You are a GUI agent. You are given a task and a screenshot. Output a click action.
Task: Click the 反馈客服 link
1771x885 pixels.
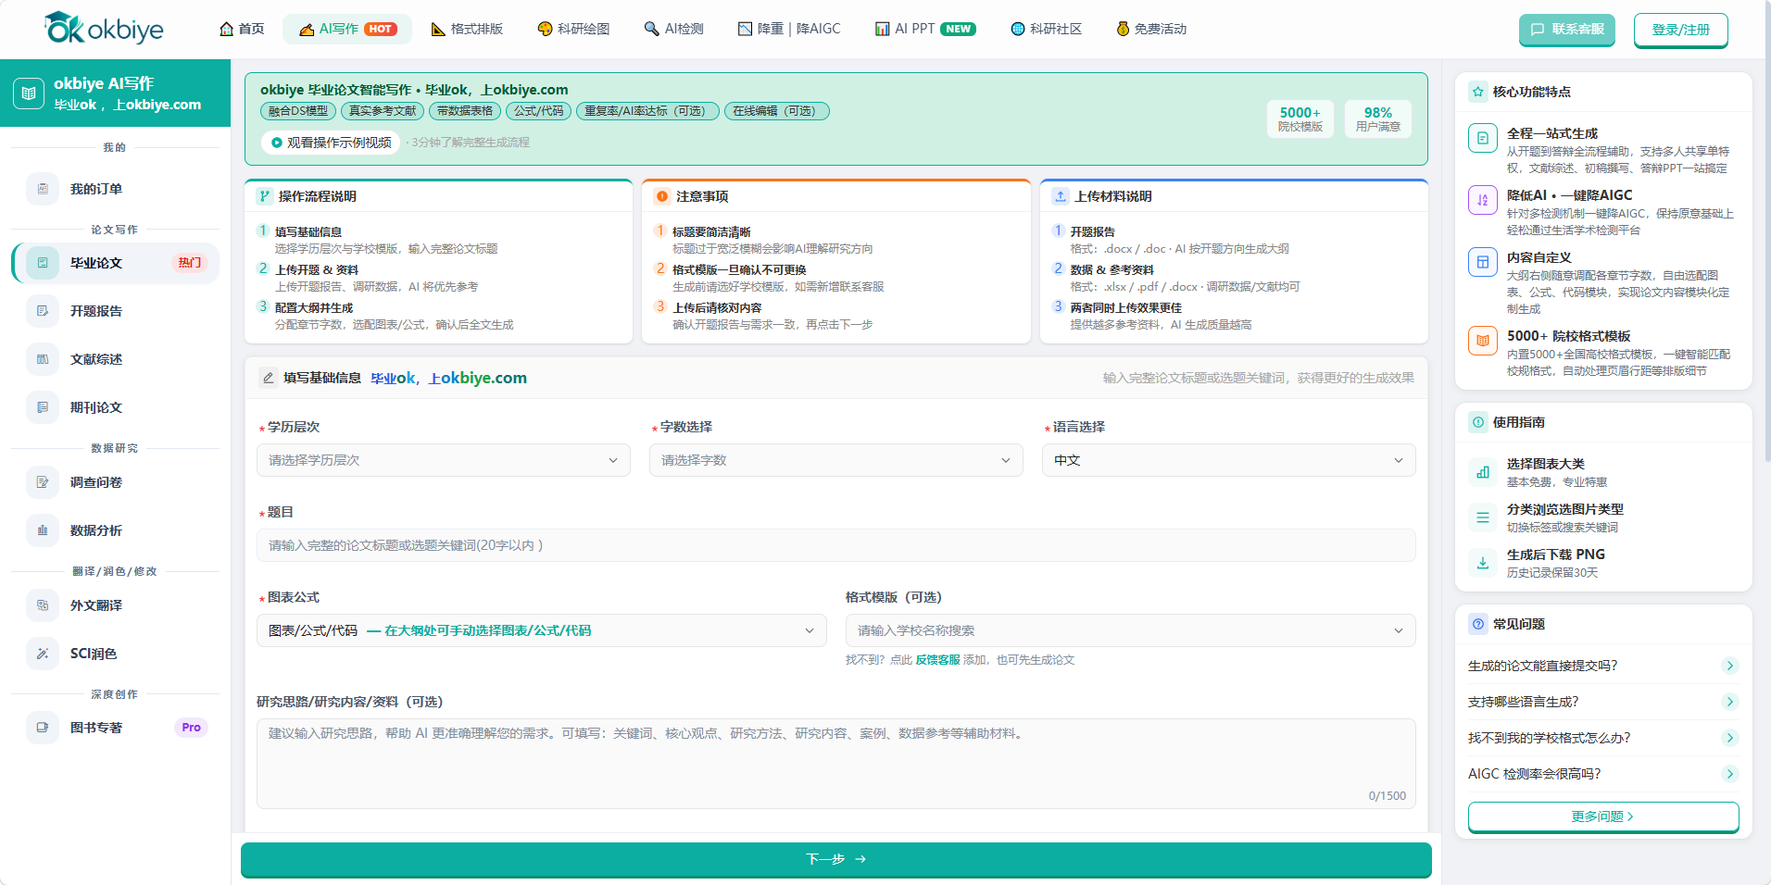point(937,660)
